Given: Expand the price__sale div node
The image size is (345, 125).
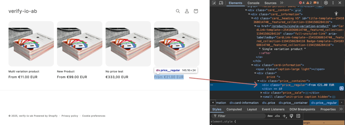Looking at the screenshot, I should (x=261, y=93).
